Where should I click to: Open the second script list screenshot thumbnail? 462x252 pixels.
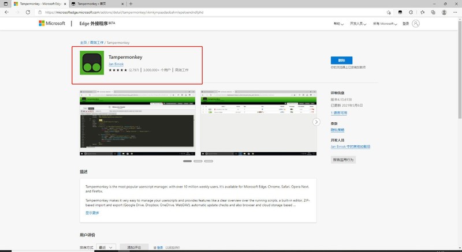[259, 123]
